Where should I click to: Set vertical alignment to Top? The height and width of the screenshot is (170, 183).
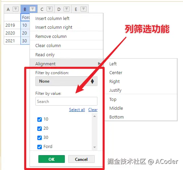click(x=141, y=99)
